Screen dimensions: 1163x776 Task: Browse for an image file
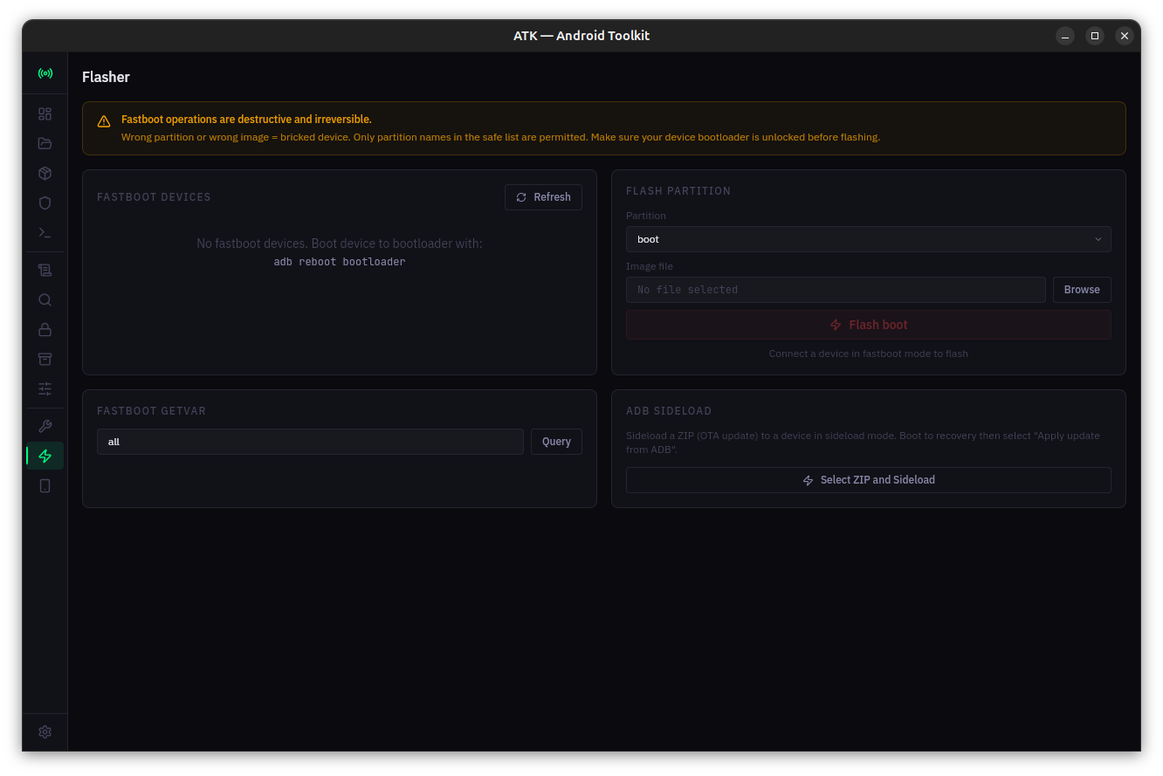(x=1082, y=290)
